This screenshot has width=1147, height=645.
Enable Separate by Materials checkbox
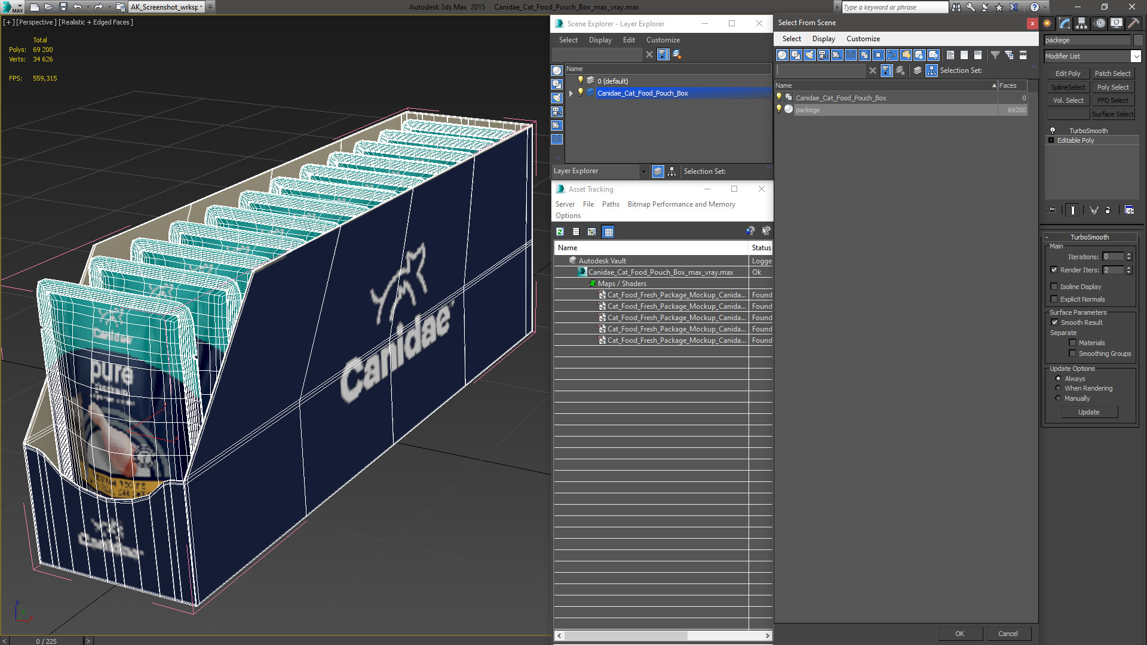tap(1072, 343)
